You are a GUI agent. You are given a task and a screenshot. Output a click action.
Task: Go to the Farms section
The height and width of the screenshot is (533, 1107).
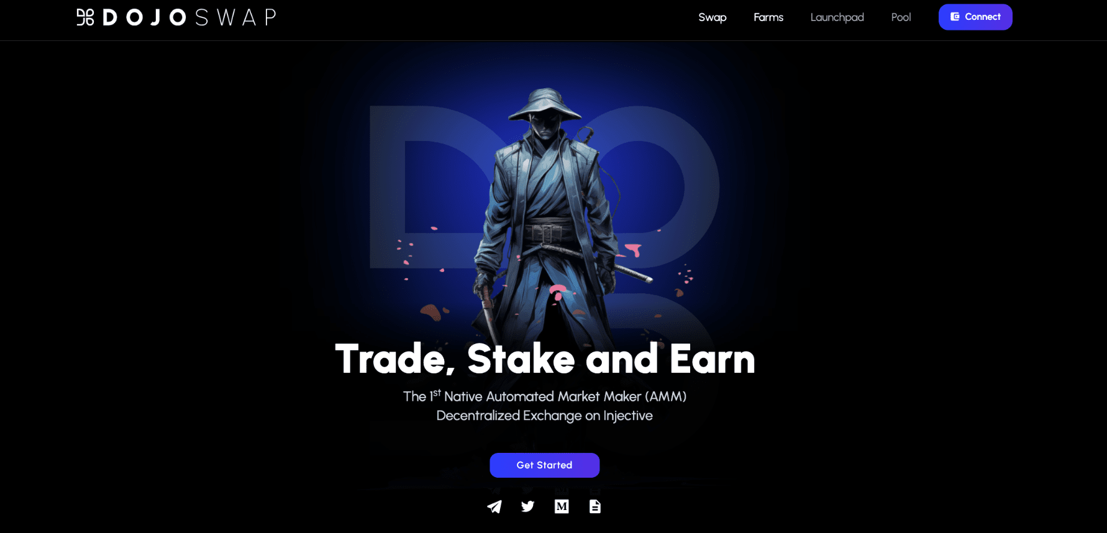768,17
